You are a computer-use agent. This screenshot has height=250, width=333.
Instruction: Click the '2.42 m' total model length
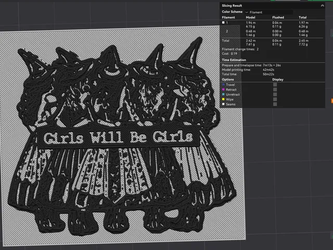pos(251,41)
